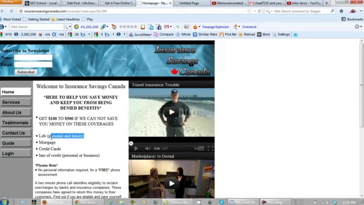Open the toolbar settings gear icon

tap(357, 27)
